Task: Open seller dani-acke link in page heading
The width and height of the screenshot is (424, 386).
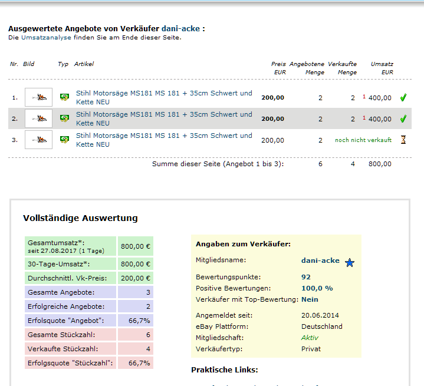Action: pos(180,28)
